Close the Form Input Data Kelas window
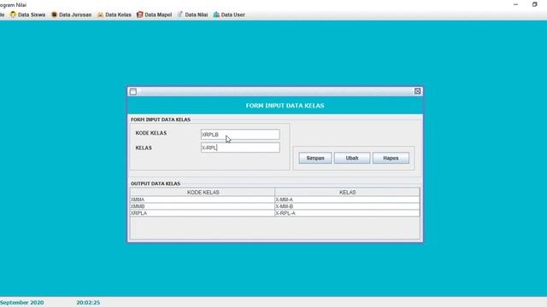The width and height of the screenshot is (547, 307). (x=418, y=91)
